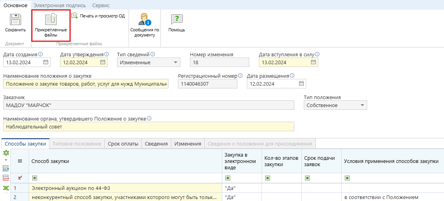Viewport: 444px width, 201px height.
Task: Switch to the Основное ribbon tab
Action: tap(16, 5)
